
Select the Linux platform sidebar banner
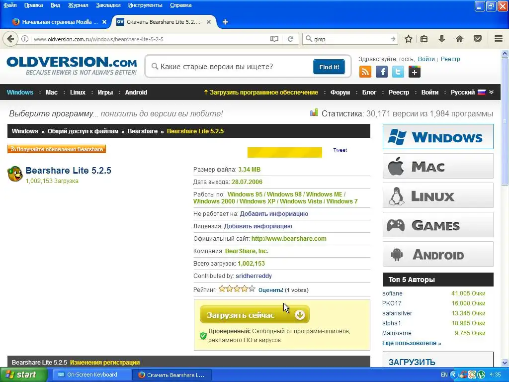point(438,195)
